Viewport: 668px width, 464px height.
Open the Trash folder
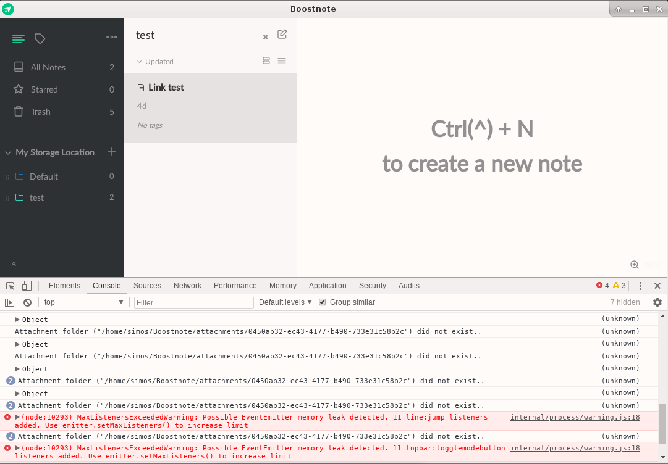(x=62, y=112)
